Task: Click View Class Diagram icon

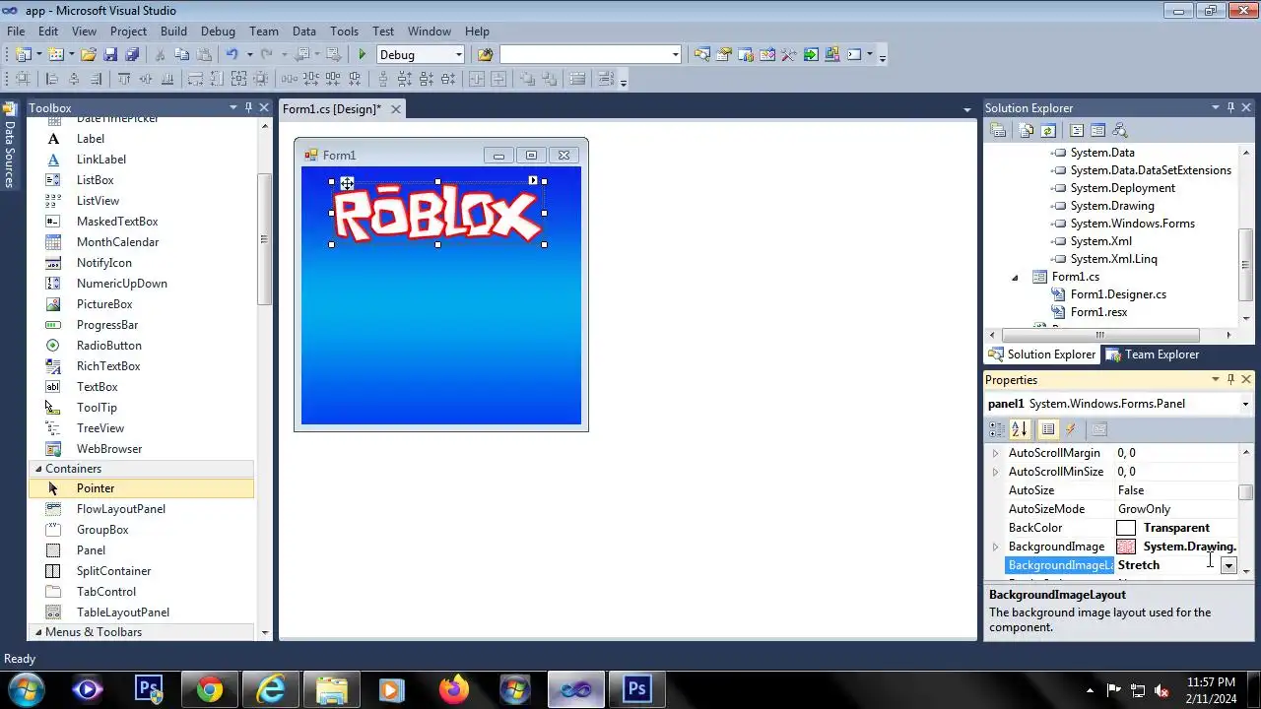Action: click(x=1119, y=130)
